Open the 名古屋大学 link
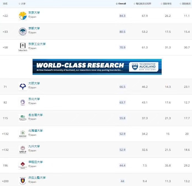Screen dimensions: 192x186 pyautogui.click(x=36, y=115)
